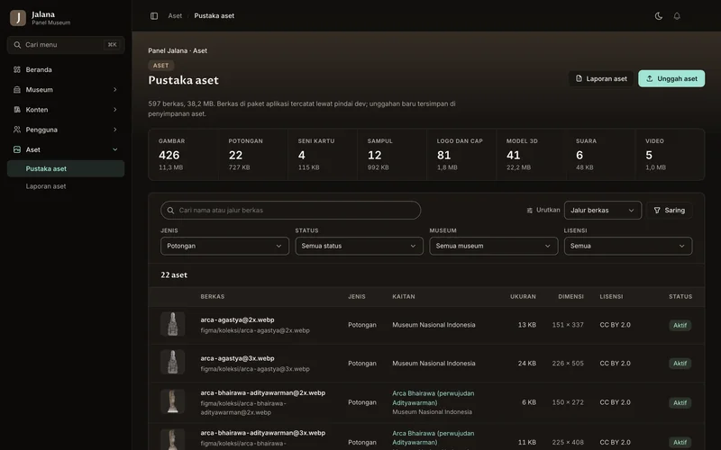Screen dimensions: 721x450
Task: Open the Jalur berkas sort dropdown
Action: (602, 211)
